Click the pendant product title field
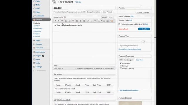Image resolution: width=188 pixels, height=105 pixels. coord(84,8)
